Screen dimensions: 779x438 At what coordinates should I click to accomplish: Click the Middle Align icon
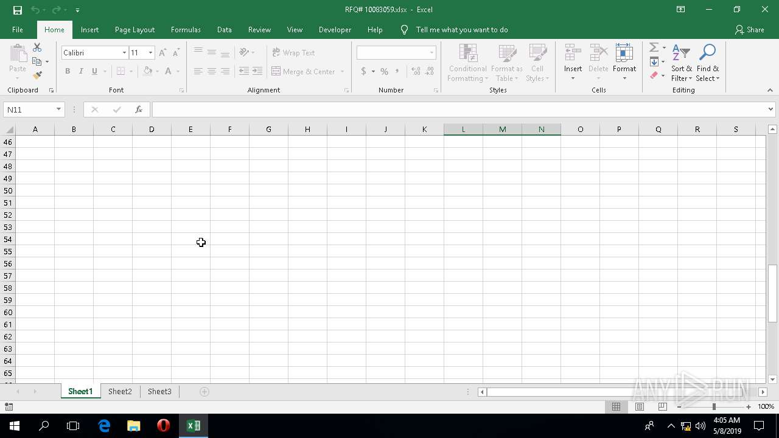click(212, 52)
